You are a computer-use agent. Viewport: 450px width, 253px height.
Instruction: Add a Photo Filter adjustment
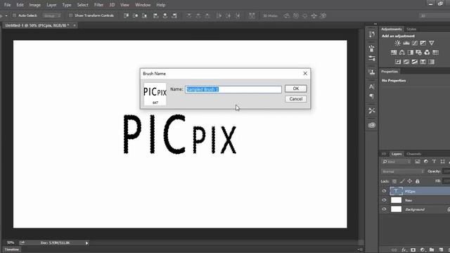(x=419, y=53)
